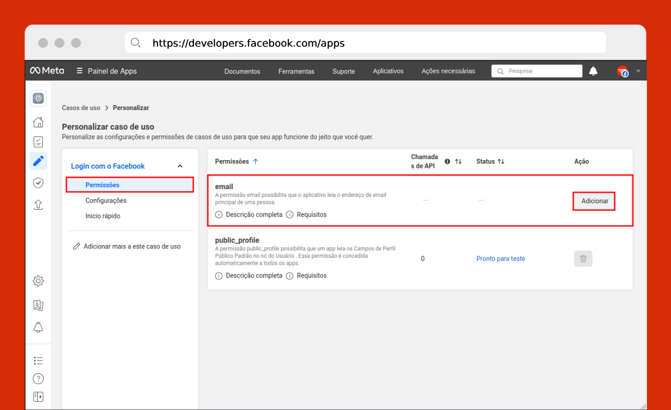Open public_profile Descrição completa link
Image resolution: width=671 pixels, height=410 pixels.
[254, 275]
